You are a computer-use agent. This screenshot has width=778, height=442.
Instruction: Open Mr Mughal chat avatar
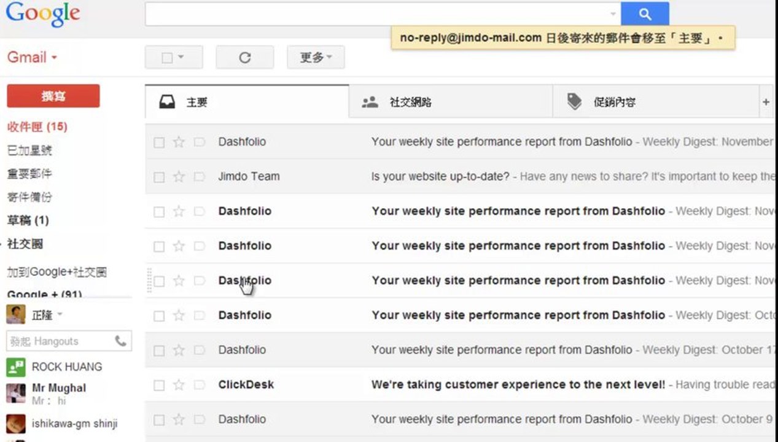[x=15, y=394]
